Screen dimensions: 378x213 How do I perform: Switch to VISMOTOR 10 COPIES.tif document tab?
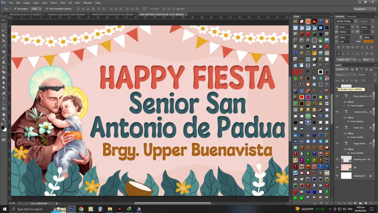click(113, 14)
